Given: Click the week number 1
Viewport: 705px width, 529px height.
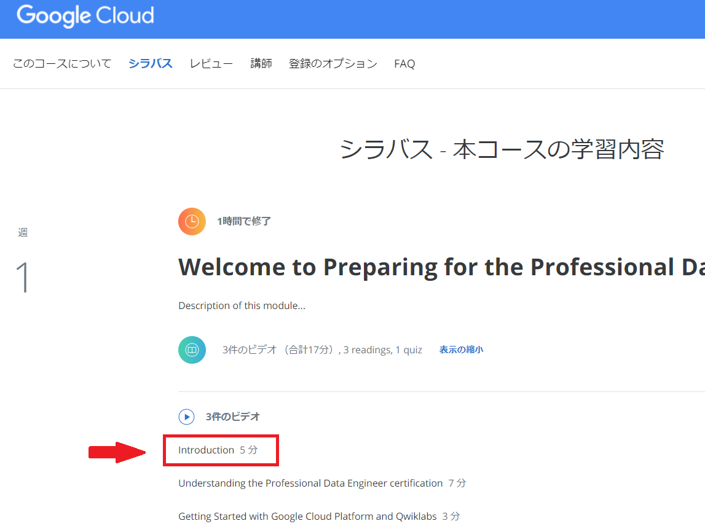Looking at the screenshot, I should (23, 277).
